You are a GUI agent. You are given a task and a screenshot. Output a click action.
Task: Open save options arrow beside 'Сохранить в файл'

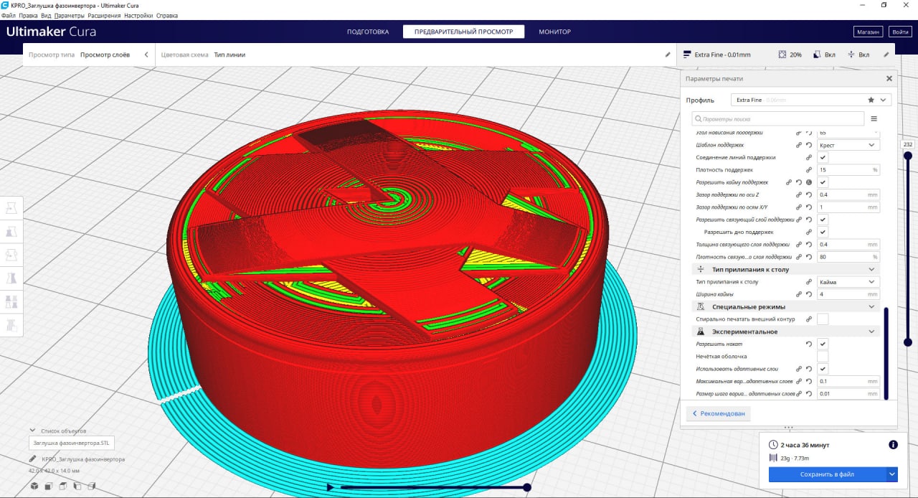point(892,474)
